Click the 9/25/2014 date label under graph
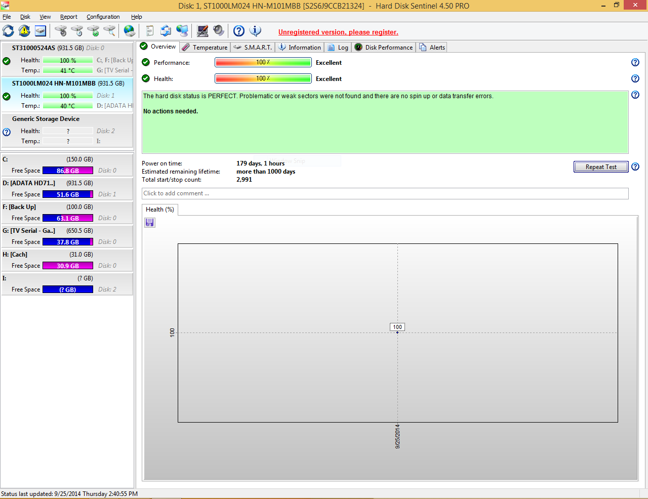The image size is (648, 499). point(397,436)
